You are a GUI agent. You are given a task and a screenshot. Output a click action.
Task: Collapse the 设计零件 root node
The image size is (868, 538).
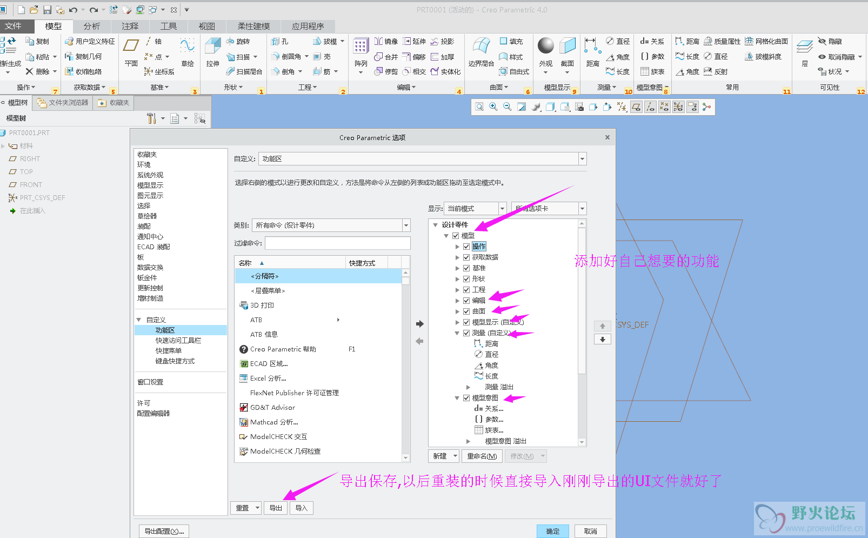tap(435, 225)
